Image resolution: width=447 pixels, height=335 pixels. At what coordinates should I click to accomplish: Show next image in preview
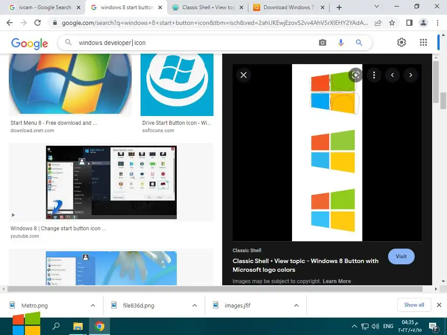(410, 75)
